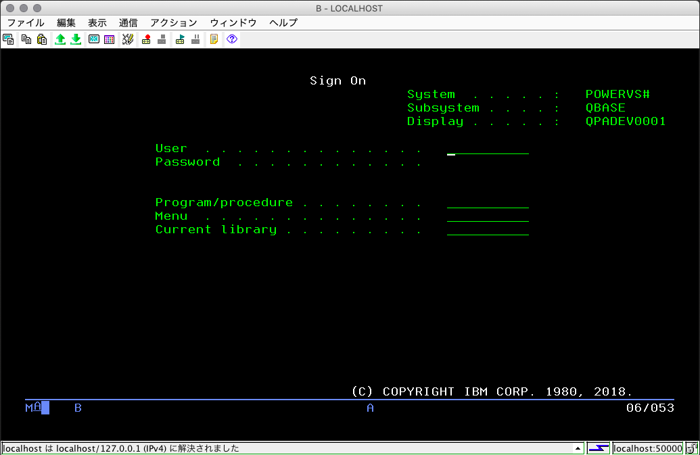700x455 pixels.
Task: Click the lock icon at status bar end
Action: 691,448
